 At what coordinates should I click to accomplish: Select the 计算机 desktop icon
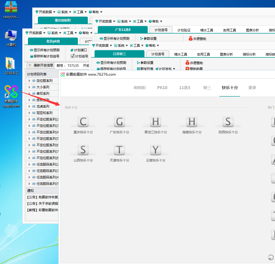coord(11,38)
